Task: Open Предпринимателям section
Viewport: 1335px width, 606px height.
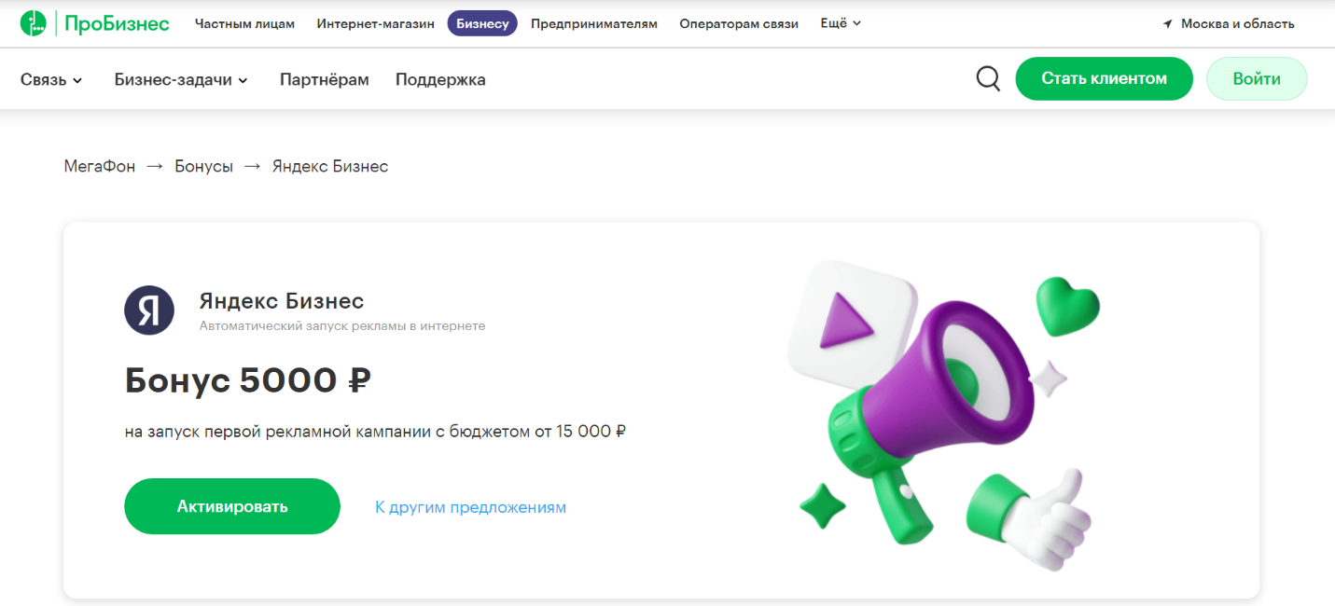Action: click(594, 24)
